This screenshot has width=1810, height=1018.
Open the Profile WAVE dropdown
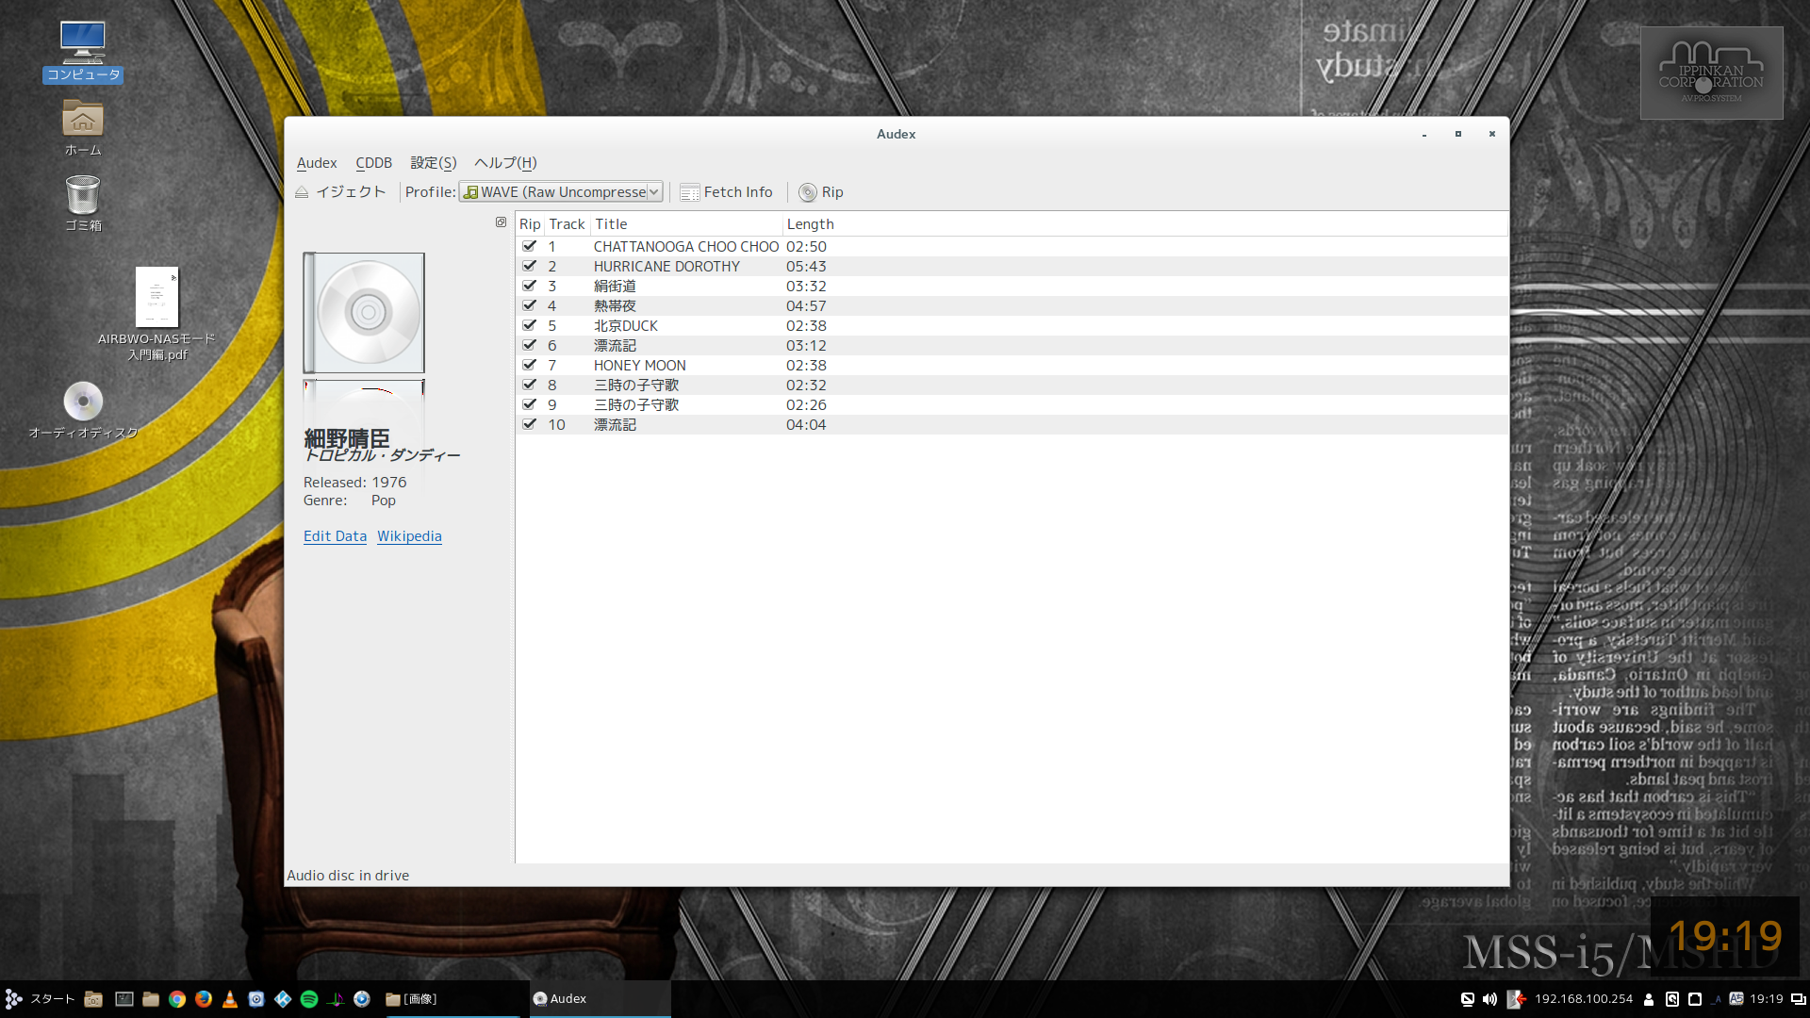(561, 192)
